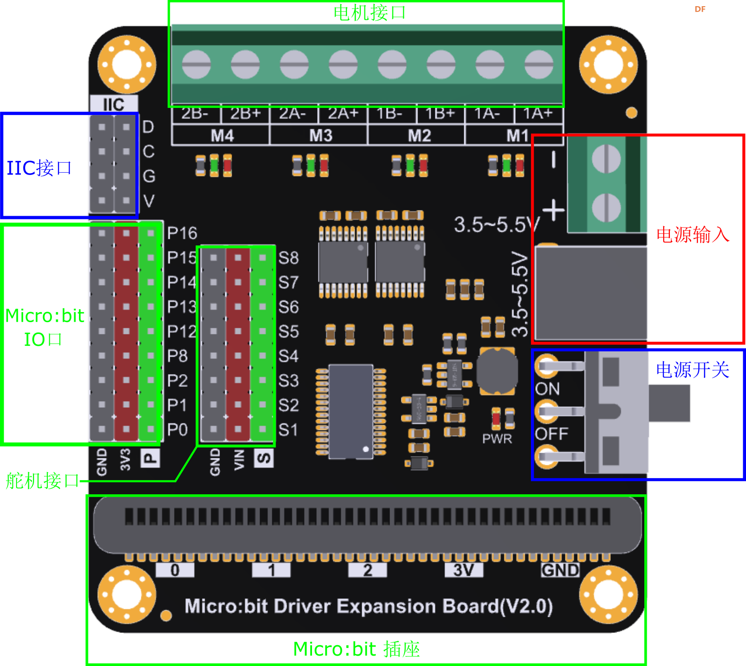Click the screw terminal above 1A+
Image resolution: width=746 pixels, height=666 pixels.
538,64
